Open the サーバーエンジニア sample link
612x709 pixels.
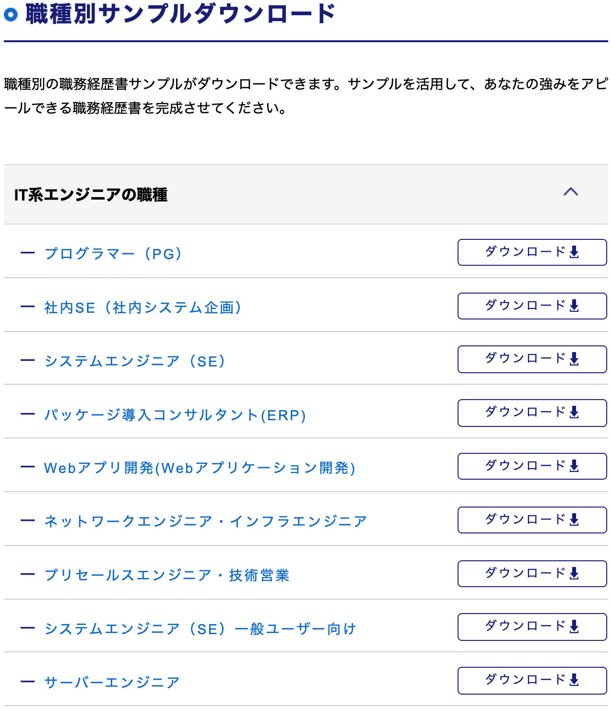coord(112,682)
